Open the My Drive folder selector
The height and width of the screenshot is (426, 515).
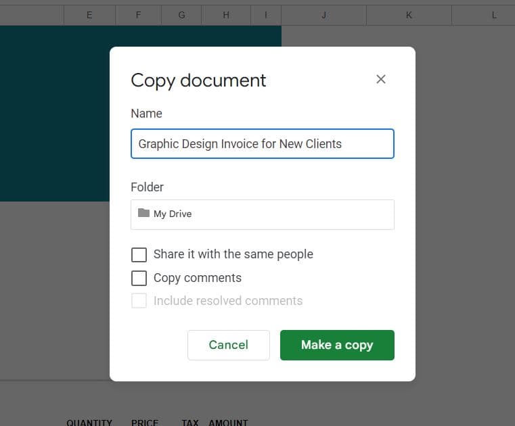coord(262,214)
